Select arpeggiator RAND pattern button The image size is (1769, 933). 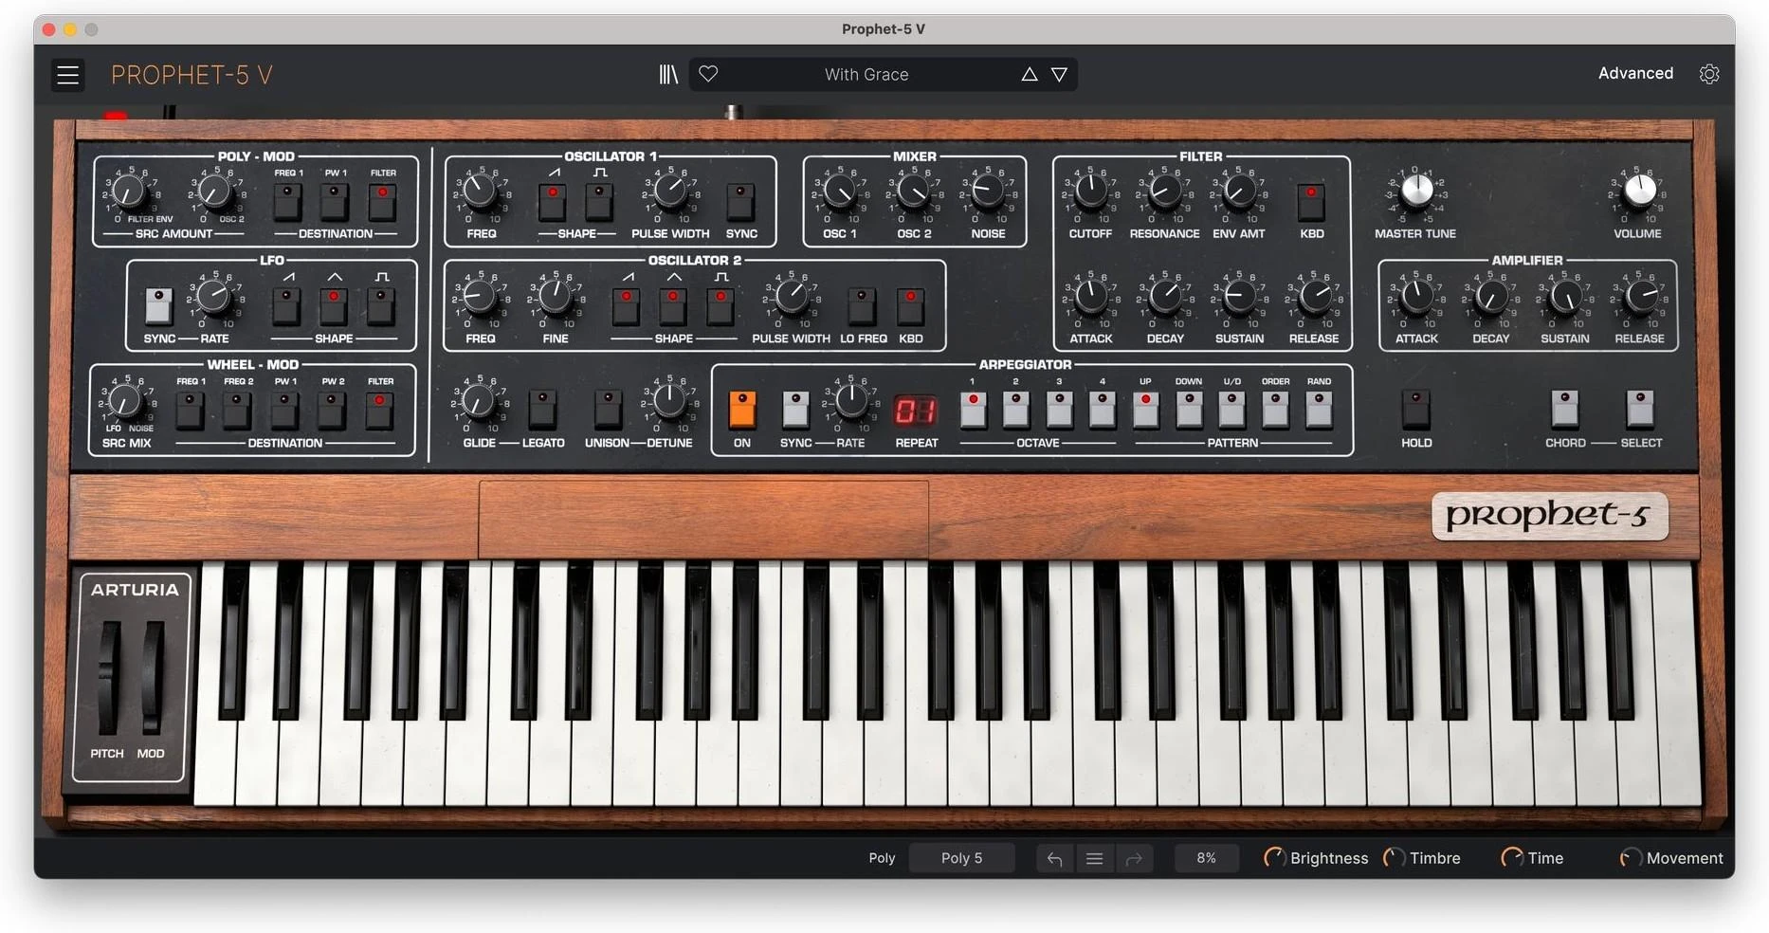click(x=1319, y=410)
